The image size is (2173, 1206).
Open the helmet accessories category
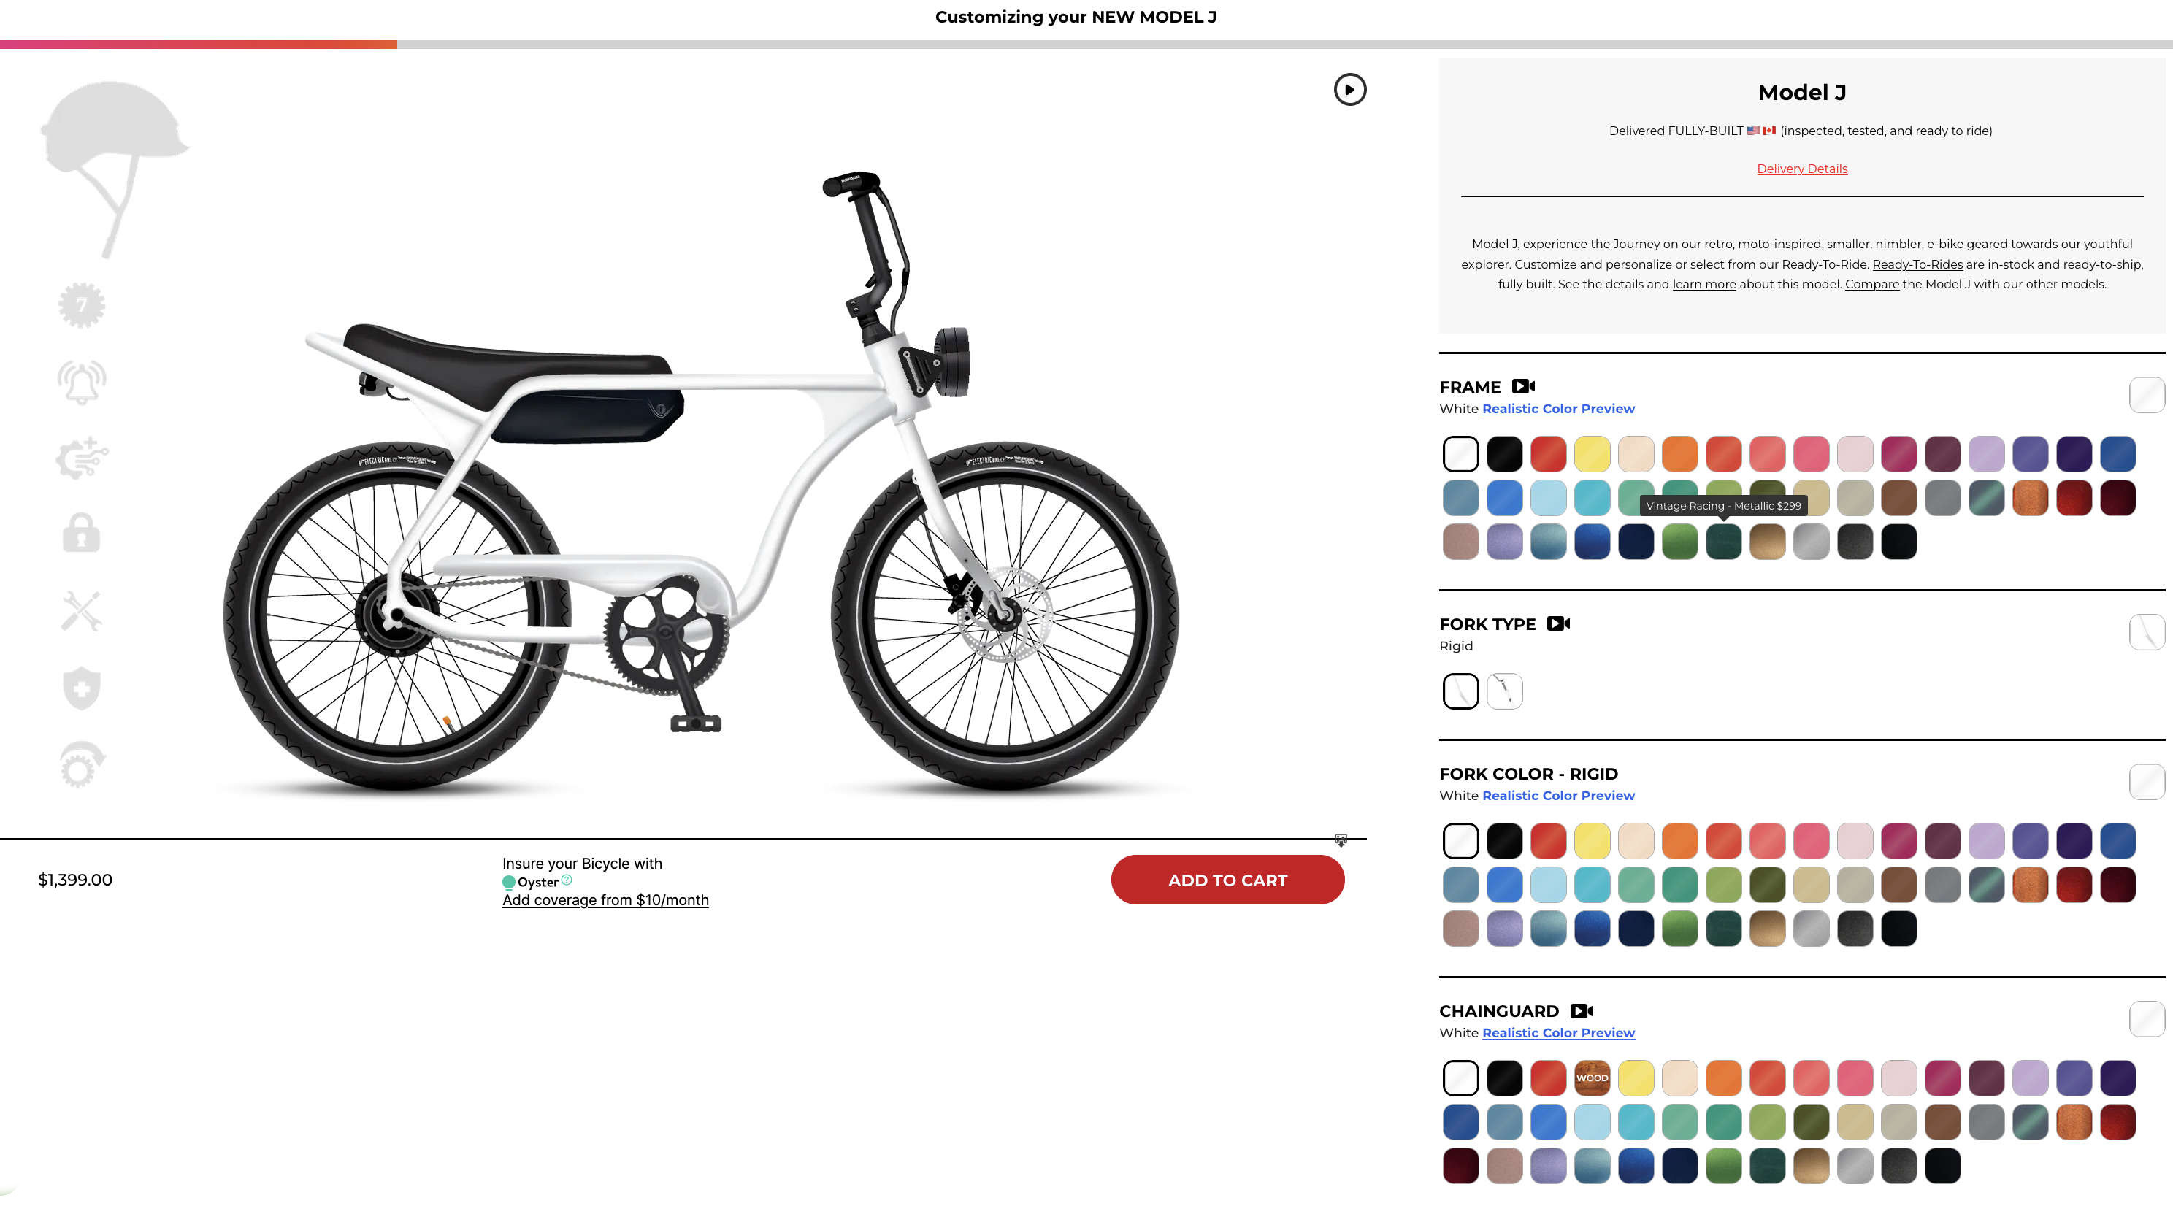pos(115,169)
